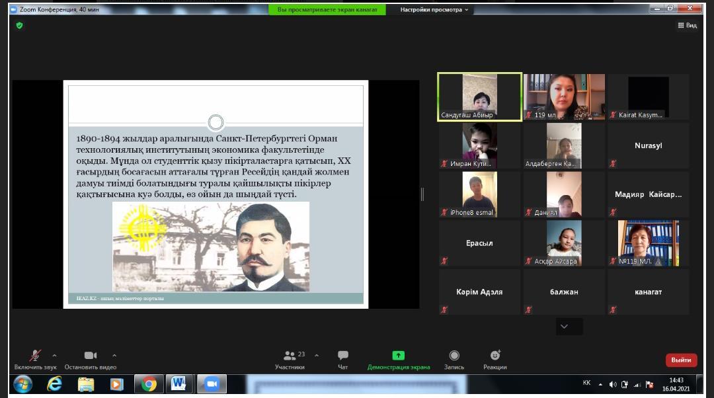714x398 pixels.
Task: Expand the participants arrow next to 23
Action: pyautogui.click(x=317, y=355)
